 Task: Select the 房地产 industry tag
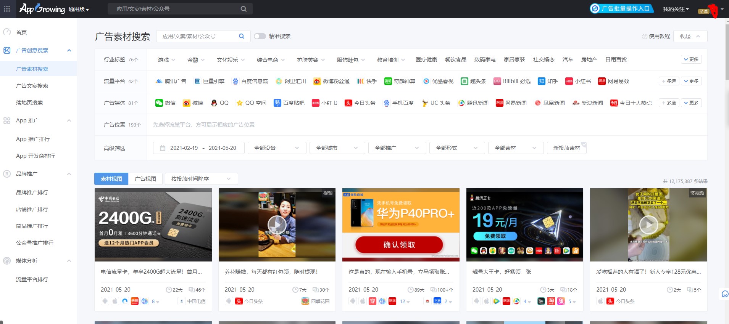(589, 59)
